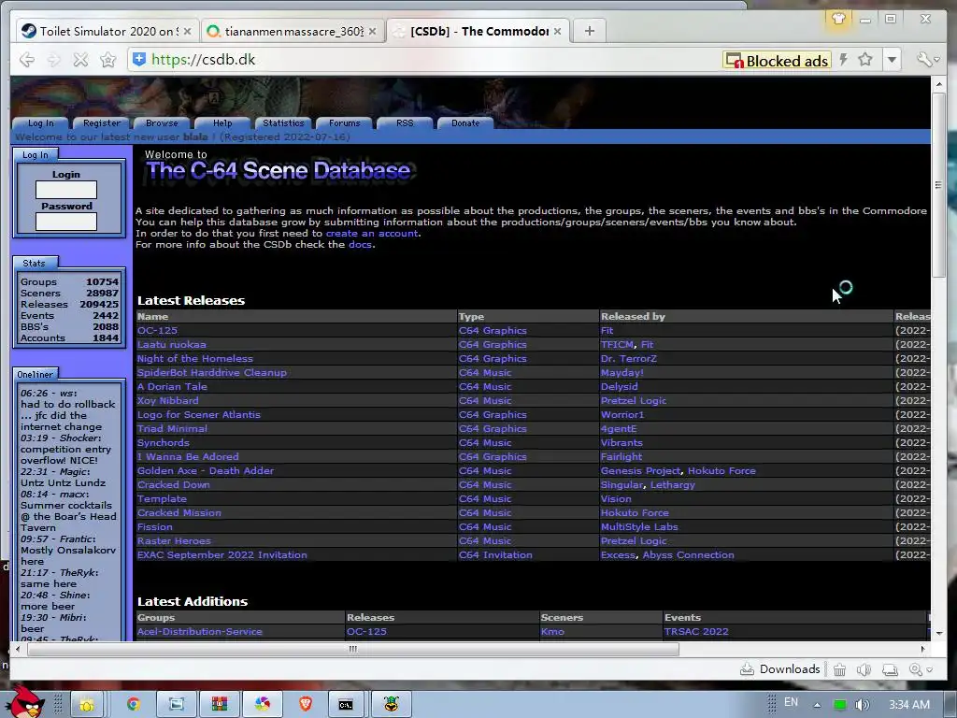Click the browser forward arrow
Image resolution: width=957 pixels, height=718 pixels.
coord(53,60)
